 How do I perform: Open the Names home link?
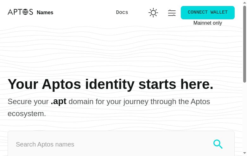(45, 12)
